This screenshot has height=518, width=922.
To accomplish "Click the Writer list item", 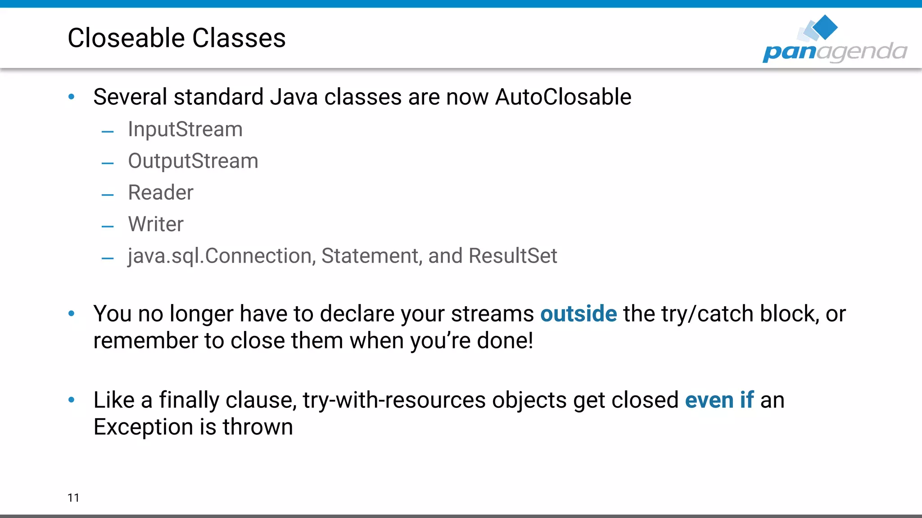I will pos(156,224).
